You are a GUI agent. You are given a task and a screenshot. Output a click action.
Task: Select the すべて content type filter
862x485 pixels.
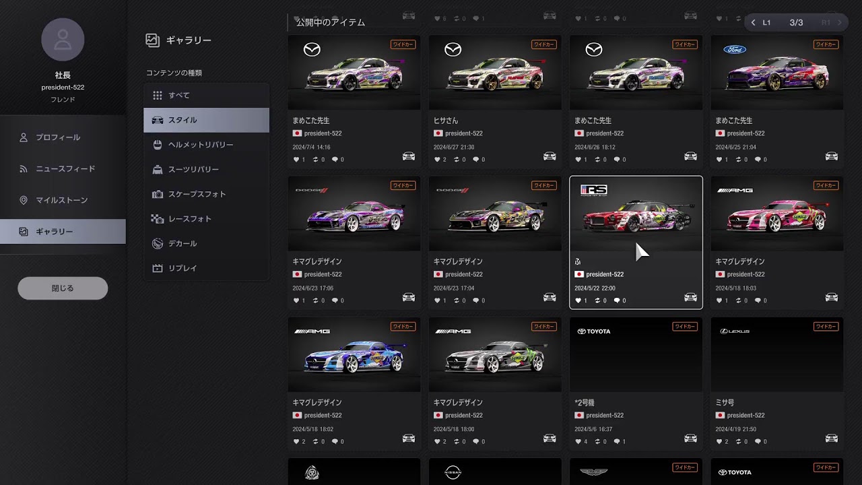(206, 96)
